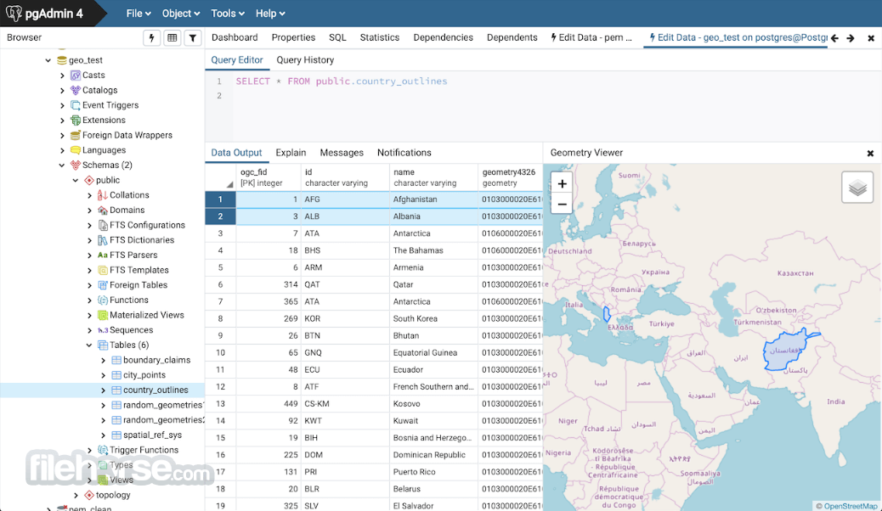Switch to the Dashboard tab
The width and height of the screenshot is (882, 511).
coord(235,37)
